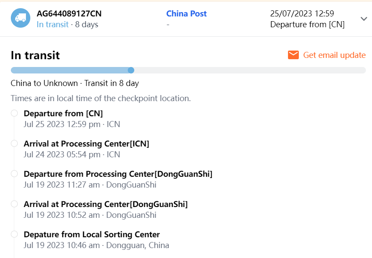Click the Get email update link
The image size is (372, 258).
(x=334, y=55)
